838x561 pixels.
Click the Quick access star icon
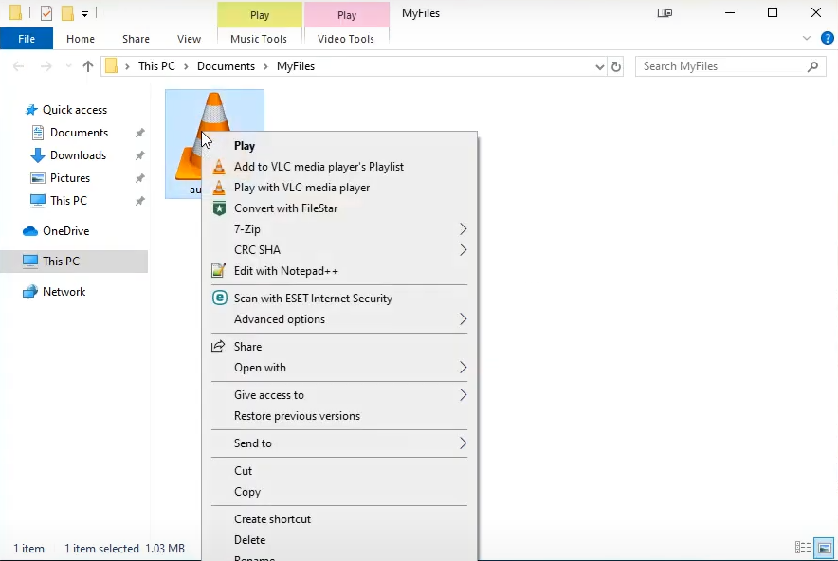31,110
